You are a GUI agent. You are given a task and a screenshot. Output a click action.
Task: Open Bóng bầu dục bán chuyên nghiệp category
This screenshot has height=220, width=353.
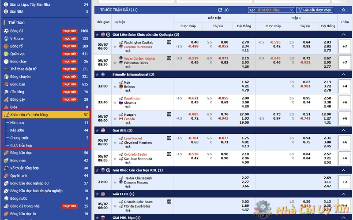click(46, 191)
